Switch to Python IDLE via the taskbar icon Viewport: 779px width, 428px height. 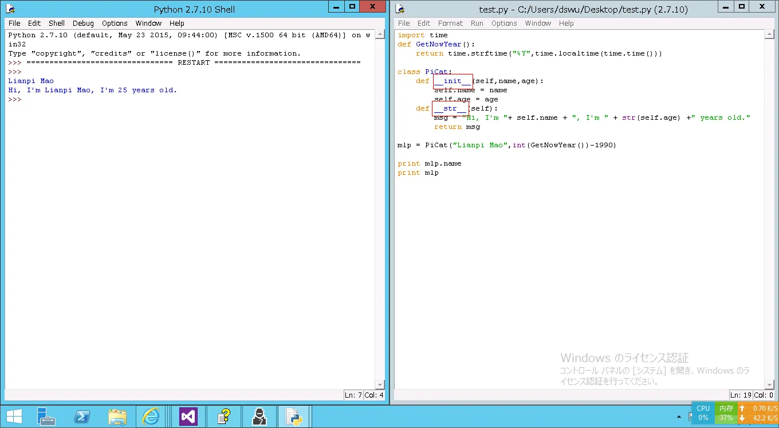[293, 416]
